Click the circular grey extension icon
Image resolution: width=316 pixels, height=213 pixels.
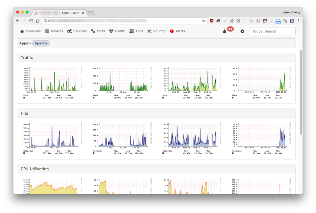tap(238, 21)
